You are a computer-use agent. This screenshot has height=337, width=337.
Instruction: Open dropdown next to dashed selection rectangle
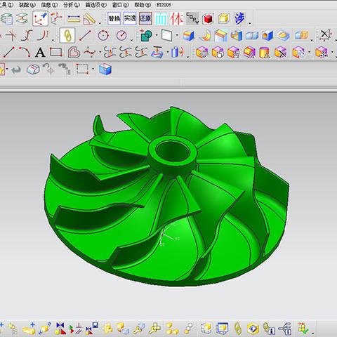click(93, 69)
